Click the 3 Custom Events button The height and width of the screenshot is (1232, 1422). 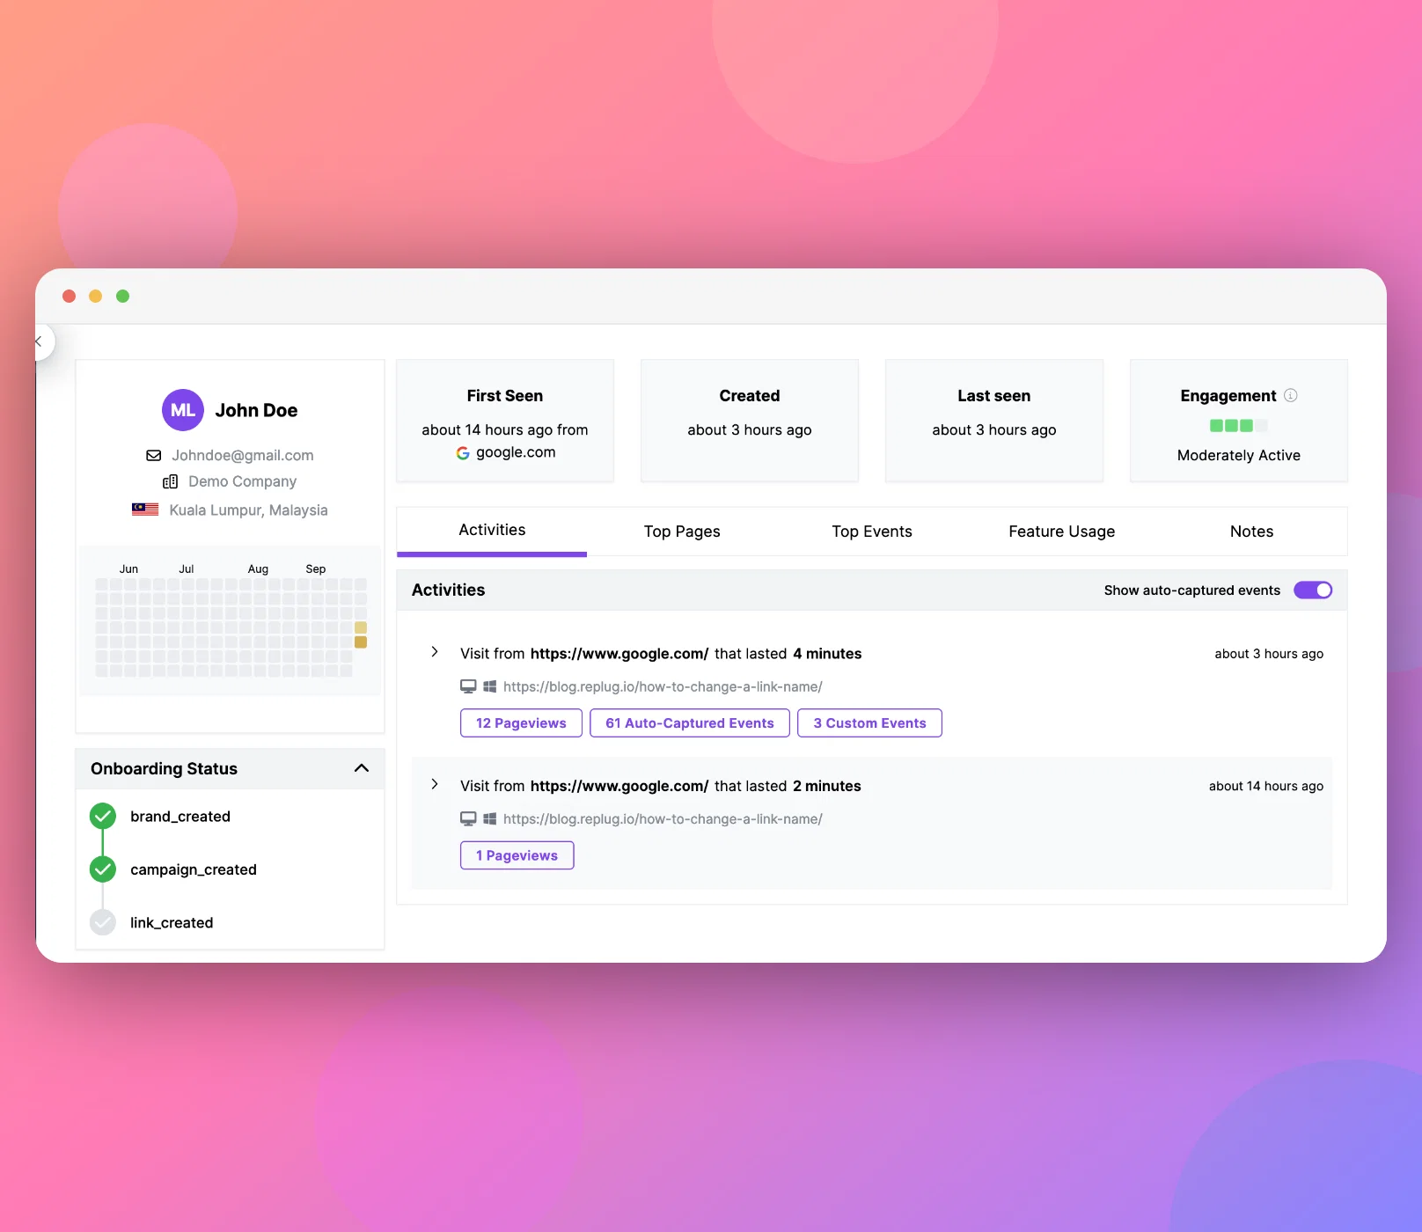tap(869, 723)
